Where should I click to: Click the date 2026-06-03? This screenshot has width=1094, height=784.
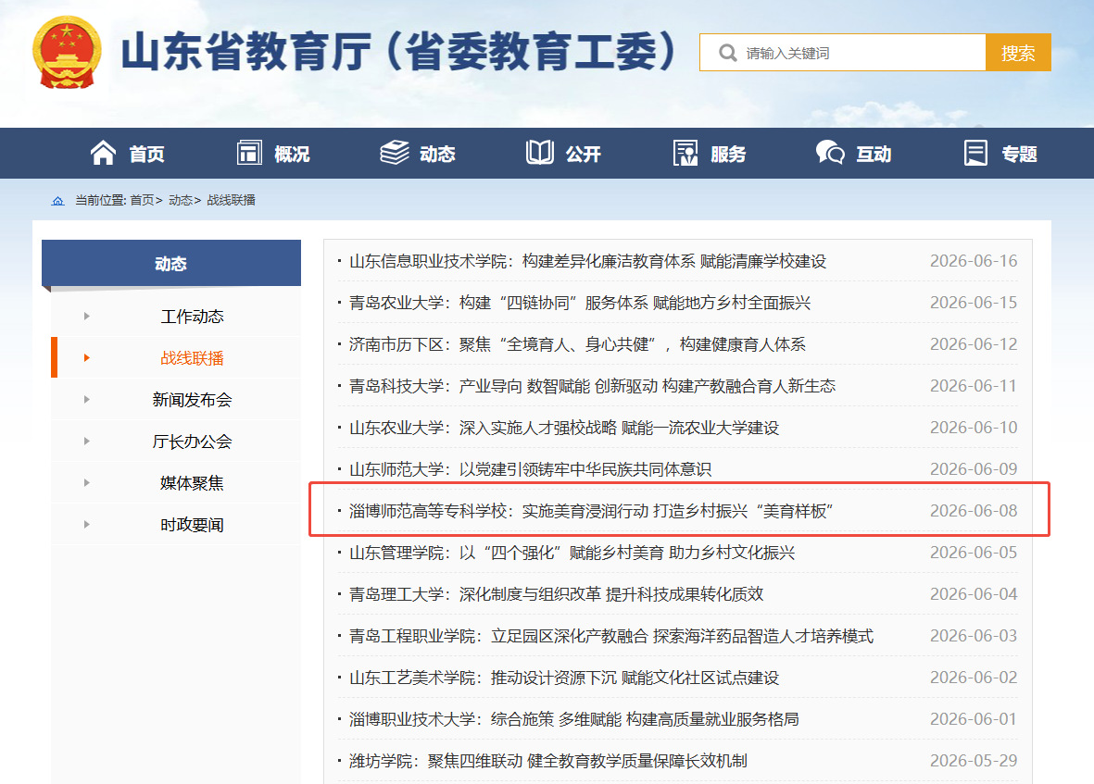point(974,636)
